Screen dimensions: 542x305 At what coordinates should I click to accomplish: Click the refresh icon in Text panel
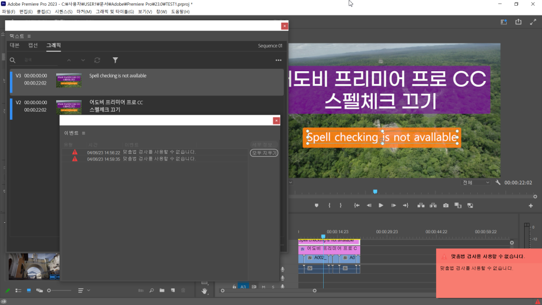click(97, 60)
